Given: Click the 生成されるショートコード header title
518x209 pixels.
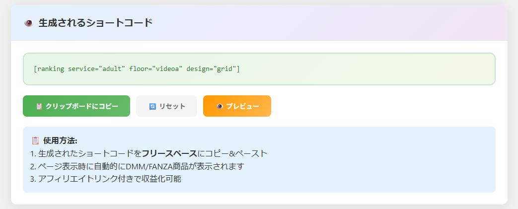Looking at the screenshot, I should pyautogui.click(x=95, y=23).
